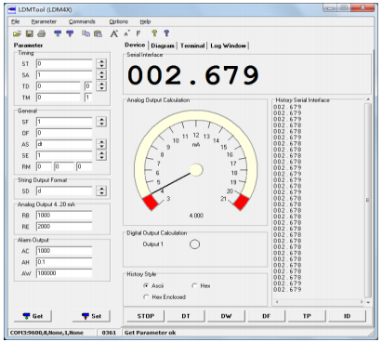Click the DF command button

tap(267, 316)
